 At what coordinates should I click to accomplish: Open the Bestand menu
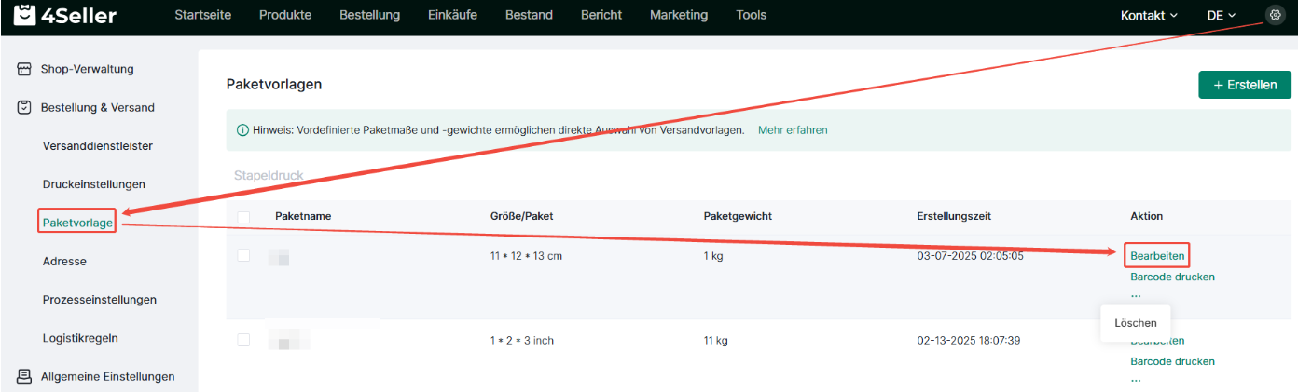(529, 15)
